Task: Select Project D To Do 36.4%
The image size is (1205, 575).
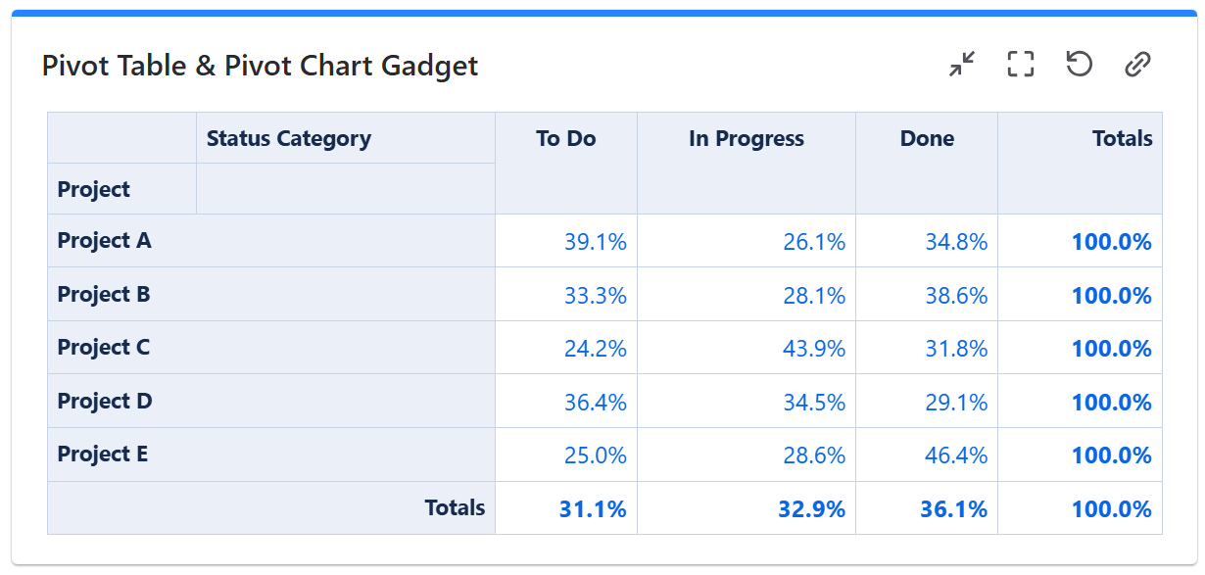Action: pos(595,403)
